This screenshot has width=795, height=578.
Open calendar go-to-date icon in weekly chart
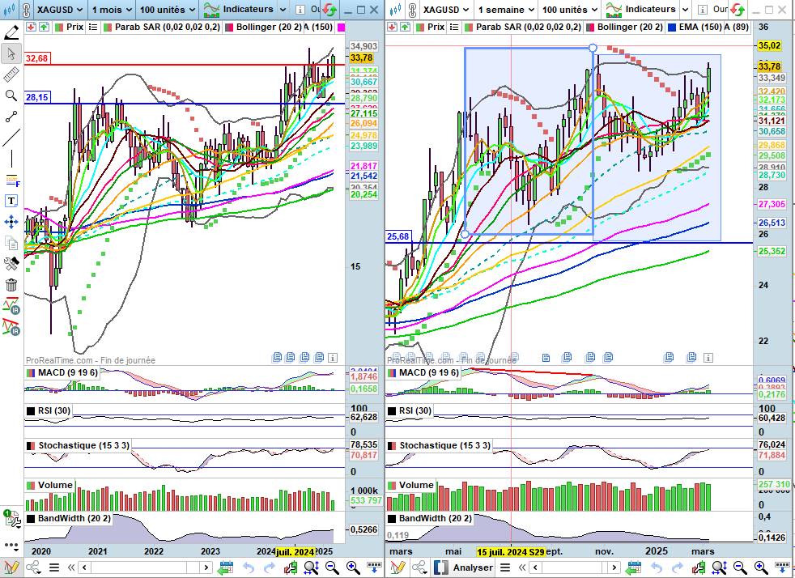(633, 567)
